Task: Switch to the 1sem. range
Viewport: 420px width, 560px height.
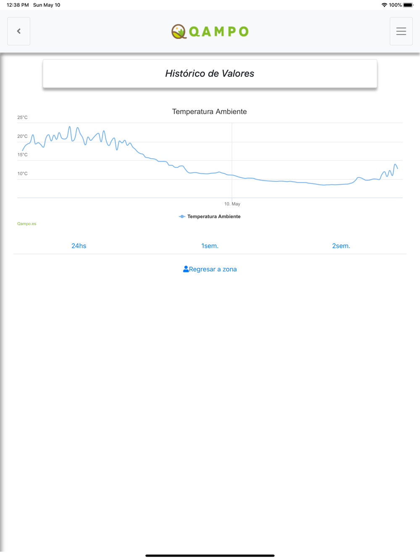Action: pos(210,246)
